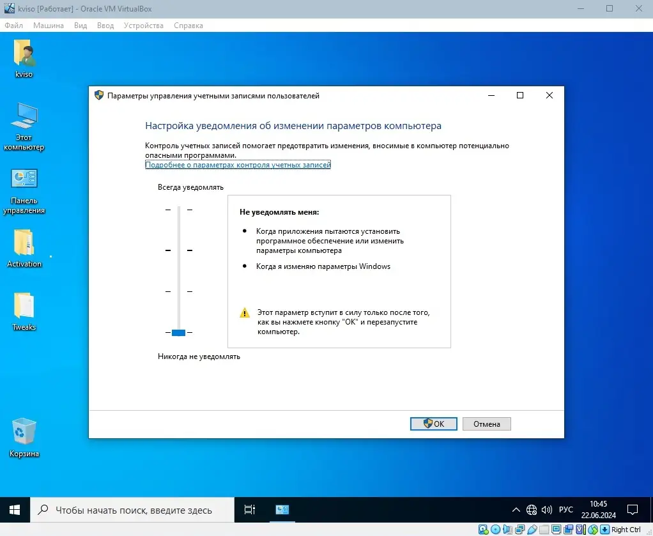
Task: Minimize the UAC settings dialog
Action: click(x=491, y=95)
